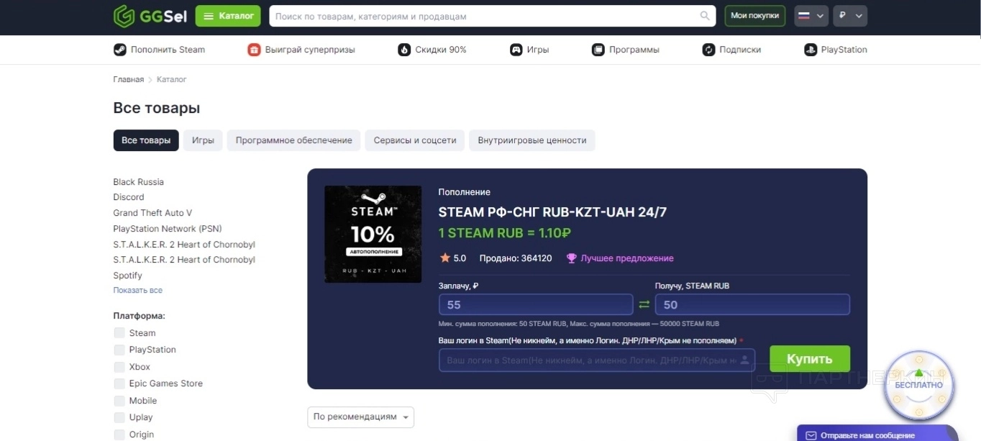Image resolution: width=981 pixels, height=441 pixels.
Task: Check the Steam platform checkbox
Action: [x=119, y=332]
